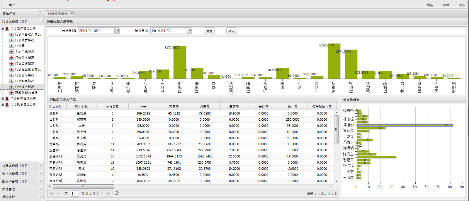Viewport: 469px width, 201px height.
Task: Select row of doctor 阮灵光
Action: (x=191, y=156)
